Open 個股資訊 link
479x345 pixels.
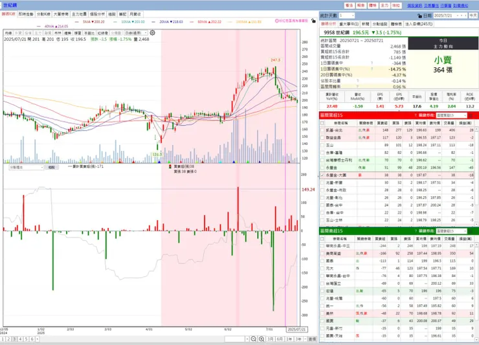pyautogui.click(x=414, y=5)
